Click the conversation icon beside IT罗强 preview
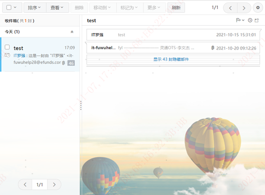Screen dimensions: 265x195 point(8,55)
